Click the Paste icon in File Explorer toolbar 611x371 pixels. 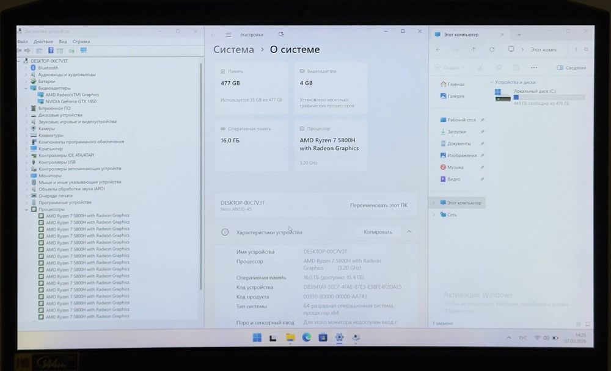516,68
